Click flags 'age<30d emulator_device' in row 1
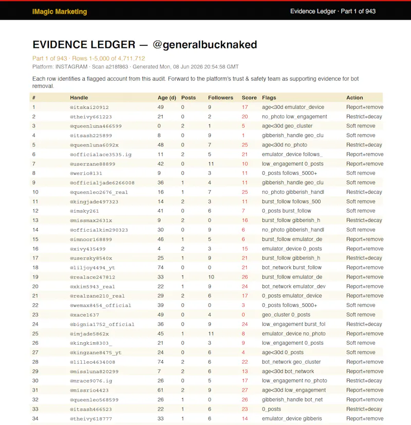 (x=293, y=107)
